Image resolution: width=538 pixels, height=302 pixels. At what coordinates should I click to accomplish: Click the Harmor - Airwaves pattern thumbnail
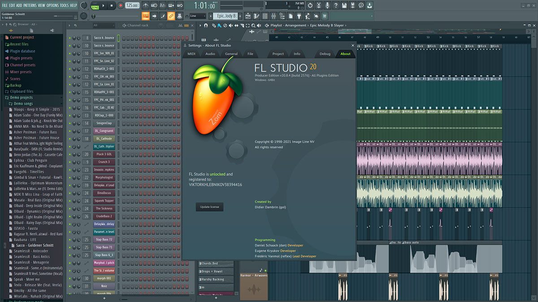coord(254,286)
